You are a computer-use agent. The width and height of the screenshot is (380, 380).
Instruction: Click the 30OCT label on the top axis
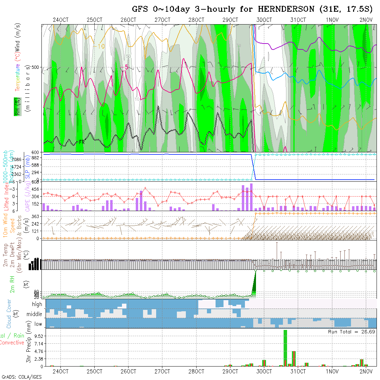(x=264, y=20)
